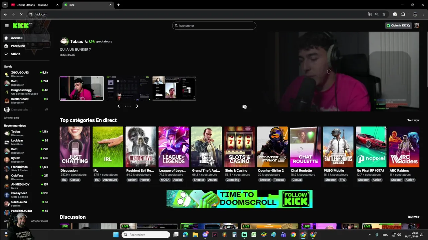Image resolution: width=428 pixels, height=240 pixels.
Task: Click the Rechercher search field on Kick
Action: pyautogui.click(x=214, y=26)
